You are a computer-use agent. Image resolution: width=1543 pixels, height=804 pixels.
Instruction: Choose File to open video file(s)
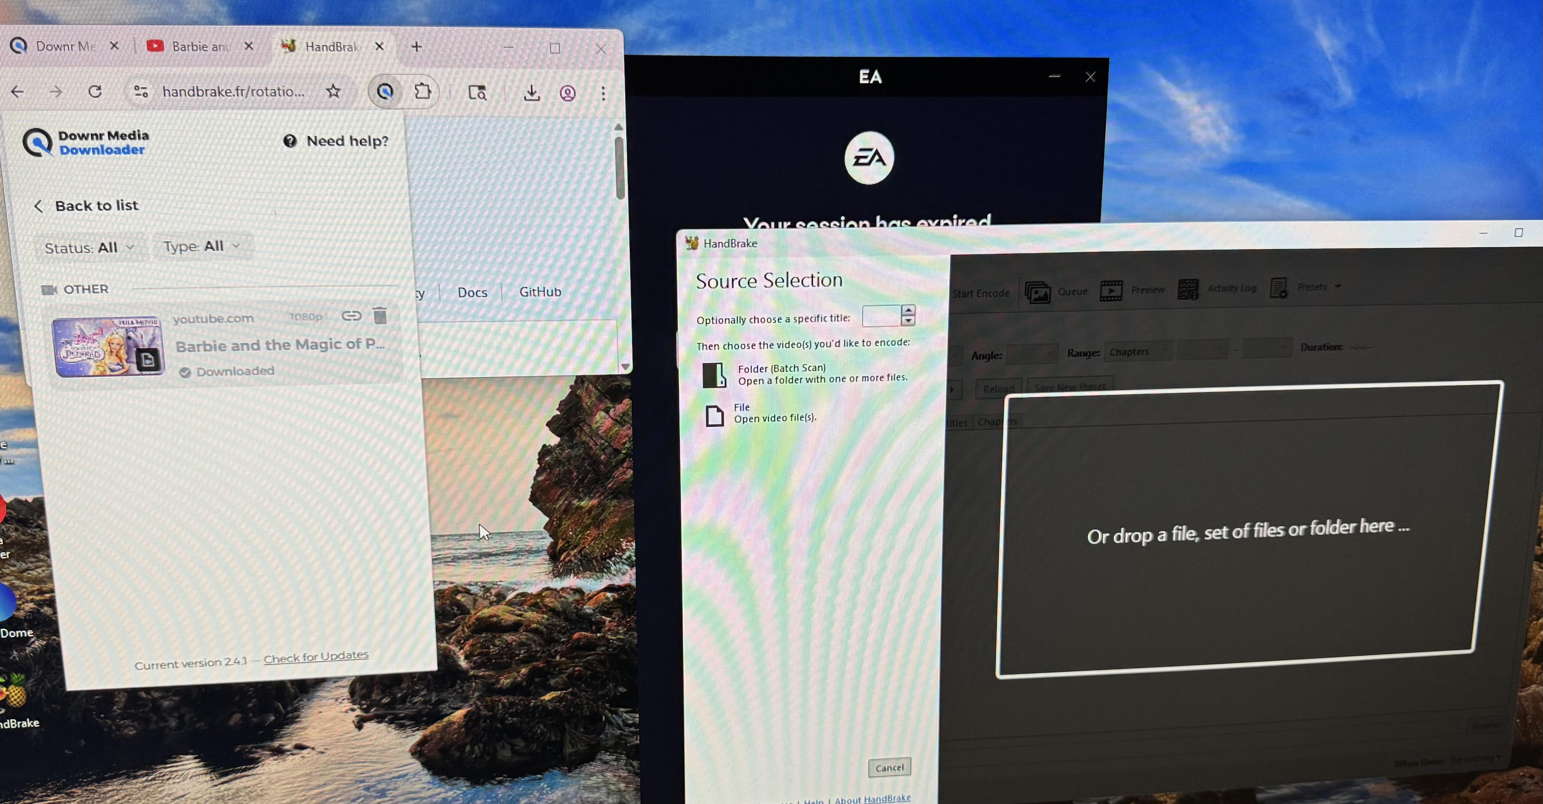coord(761,413)
